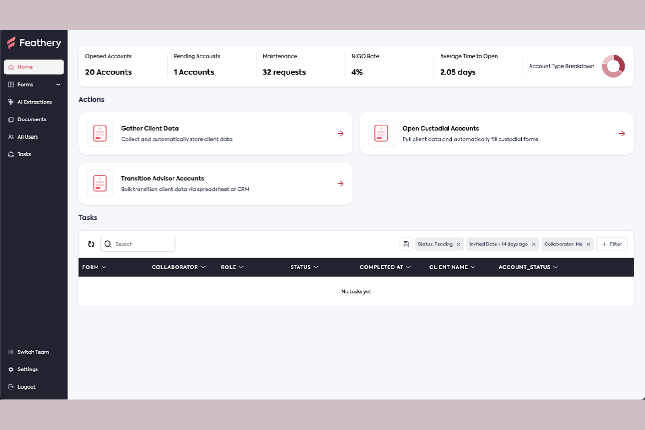Open the AI Extractions section
The image size is (645, 430).
(33, 102)
